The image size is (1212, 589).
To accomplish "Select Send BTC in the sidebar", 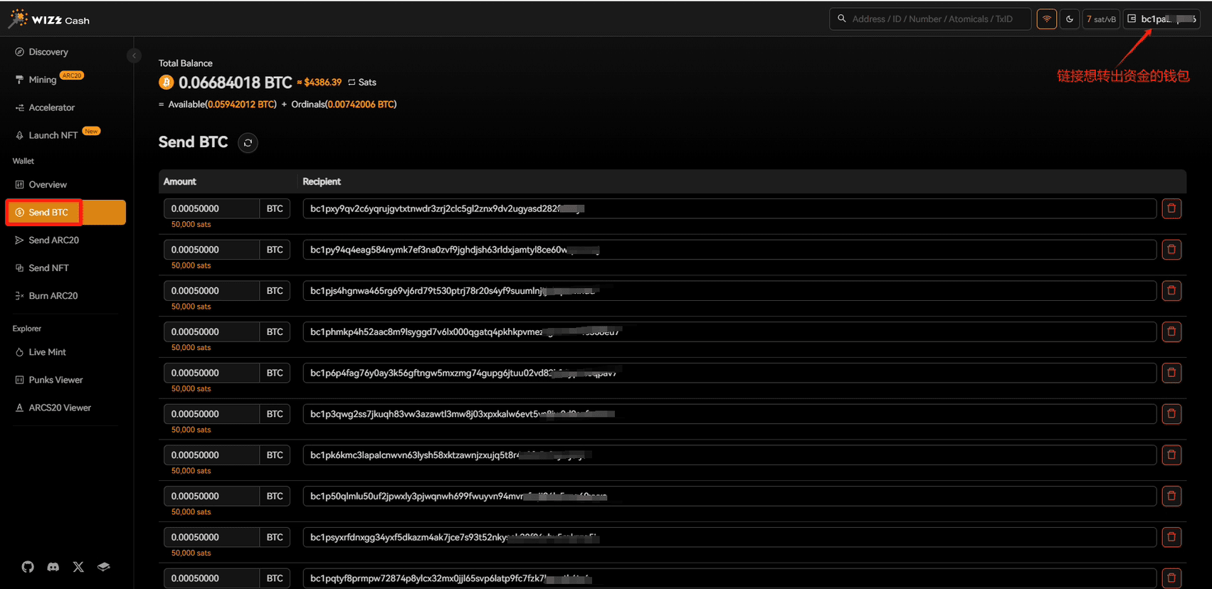I will (65, 212).
